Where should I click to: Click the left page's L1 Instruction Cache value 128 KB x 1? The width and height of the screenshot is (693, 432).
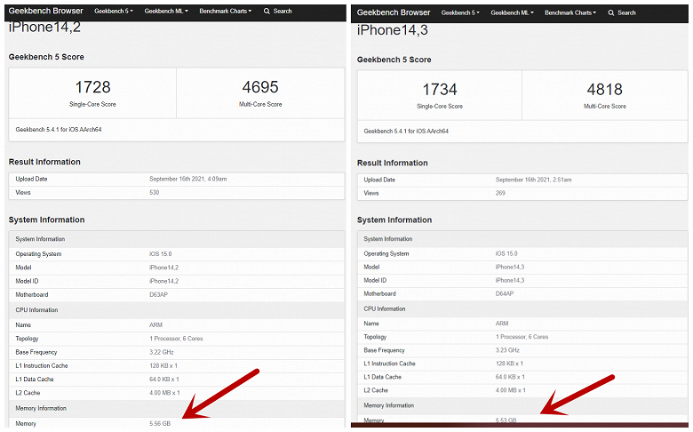163,365
